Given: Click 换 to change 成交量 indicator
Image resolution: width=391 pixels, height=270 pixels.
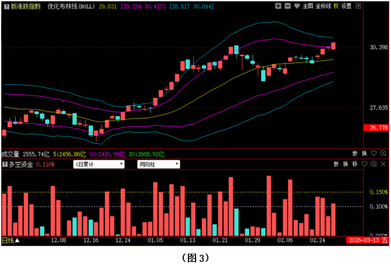Looking at the screenshot, I should click(364, 154).
